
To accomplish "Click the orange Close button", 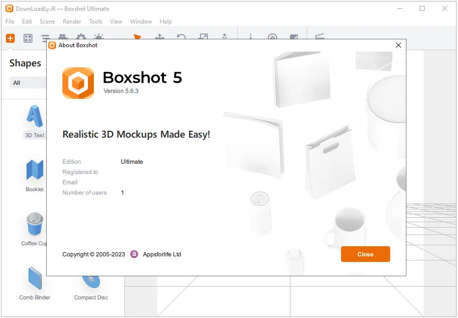I will 366,254.
